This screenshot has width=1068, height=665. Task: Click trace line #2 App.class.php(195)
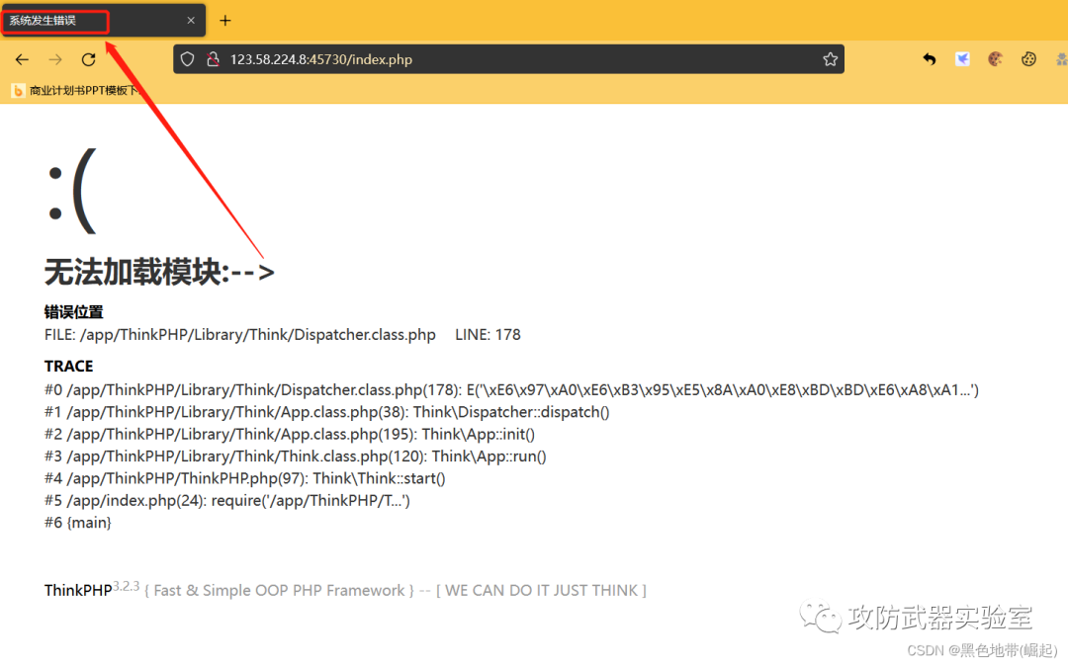(290, 434)
